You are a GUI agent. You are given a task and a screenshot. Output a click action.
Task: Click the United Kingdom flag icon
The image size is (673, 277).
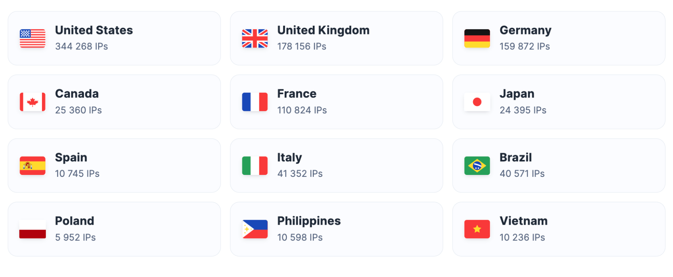[x=255, y=38]
